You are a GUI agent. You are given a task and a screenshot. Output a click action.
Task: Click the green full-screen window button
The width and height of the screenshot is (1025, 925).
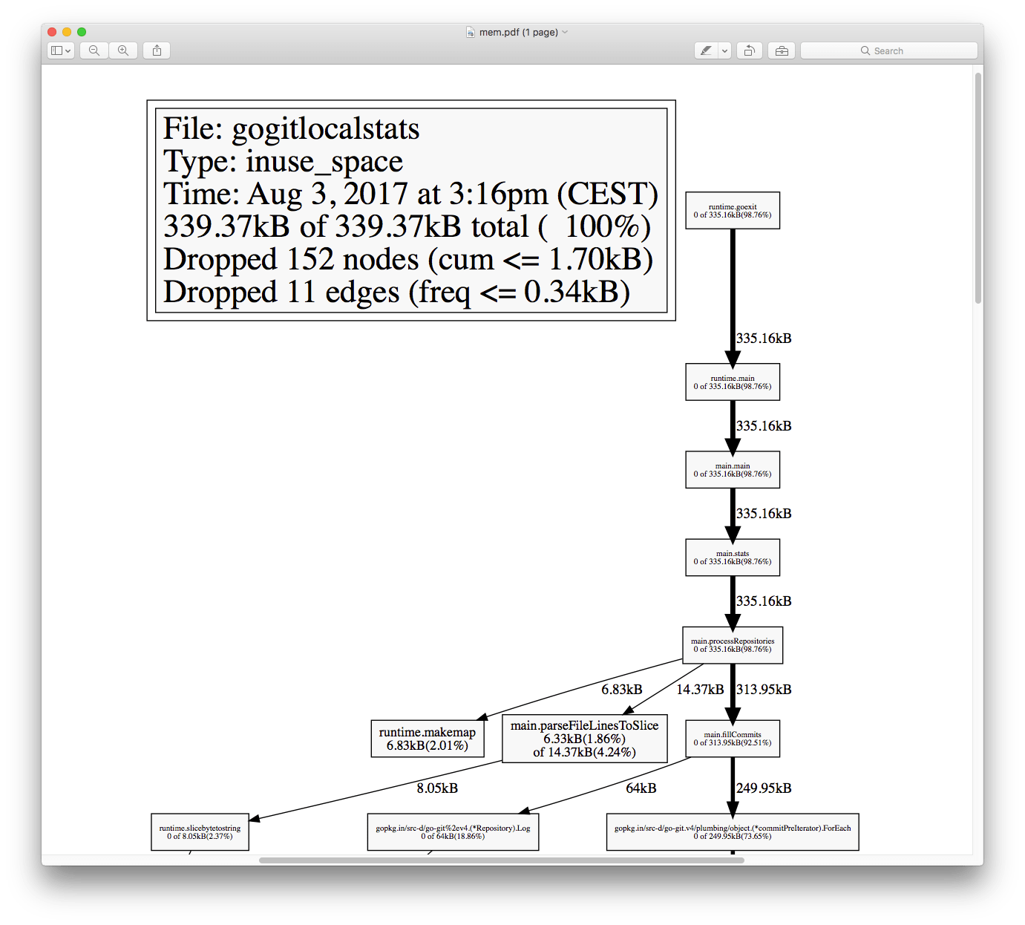[82, 32]
